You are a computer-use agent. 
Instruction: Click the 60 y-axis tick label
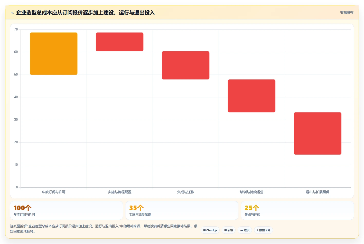click(16, 52)
